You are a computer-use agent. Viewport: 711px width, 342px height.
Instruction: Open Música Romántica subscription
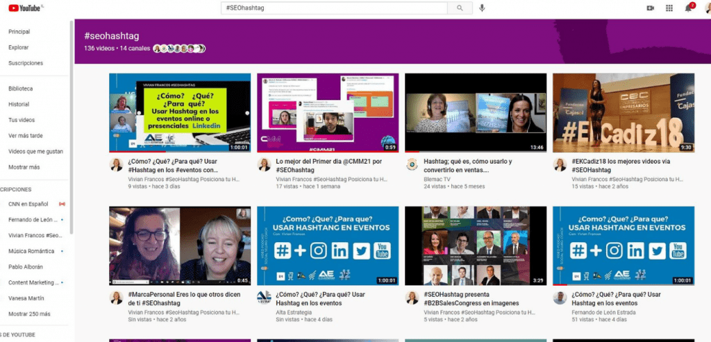point(31,251)
